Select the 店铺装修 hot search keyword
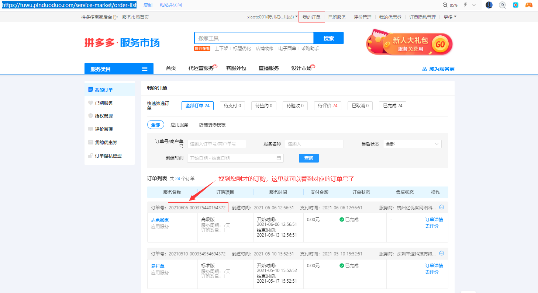The width and height of the screenshot is (538, 293). coord(265,49)
